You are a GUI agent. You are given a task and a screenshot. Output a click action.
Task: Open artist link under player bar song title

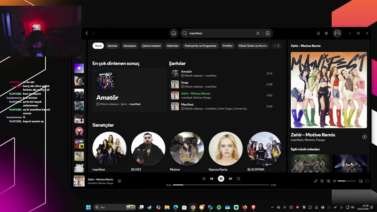pos(100,183)
